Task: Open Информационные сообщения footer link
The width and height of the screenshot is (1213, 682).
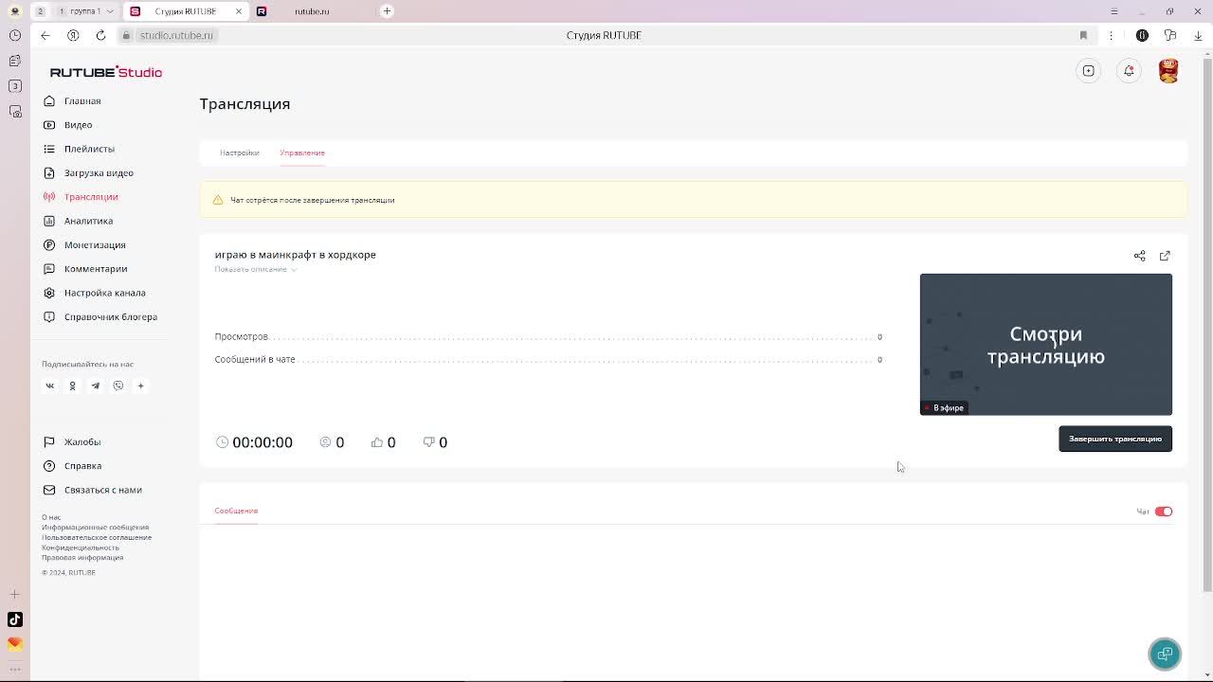Action: pyautogui.click(x=95, y=528)
